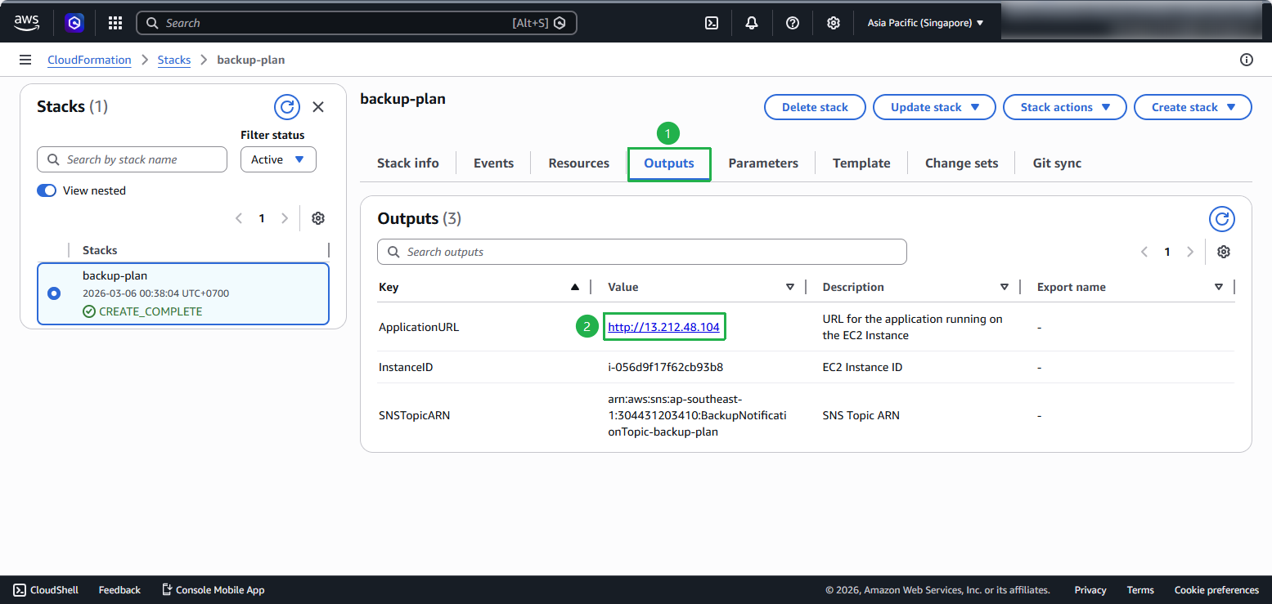
Task: Open Stacks list preferences gear
Action: [x=318, y=218]
